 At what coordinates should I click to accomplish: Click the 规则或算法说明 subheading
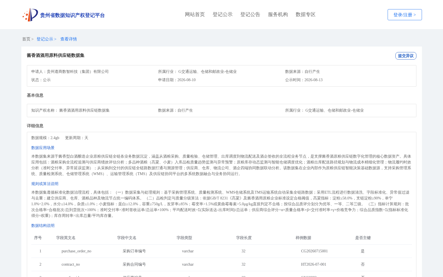tap(45, 184)
